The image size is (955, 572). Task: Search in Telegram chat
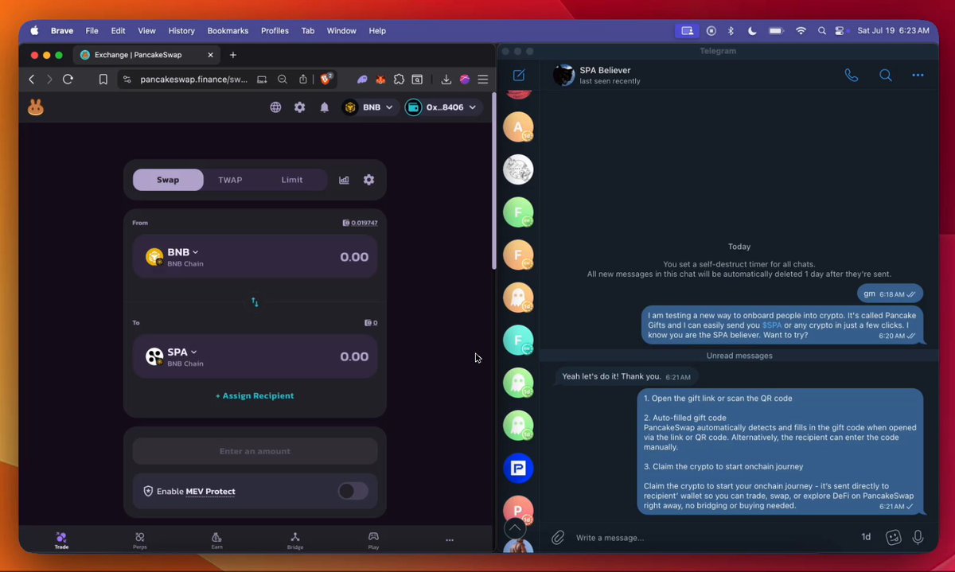click(885, 76)
